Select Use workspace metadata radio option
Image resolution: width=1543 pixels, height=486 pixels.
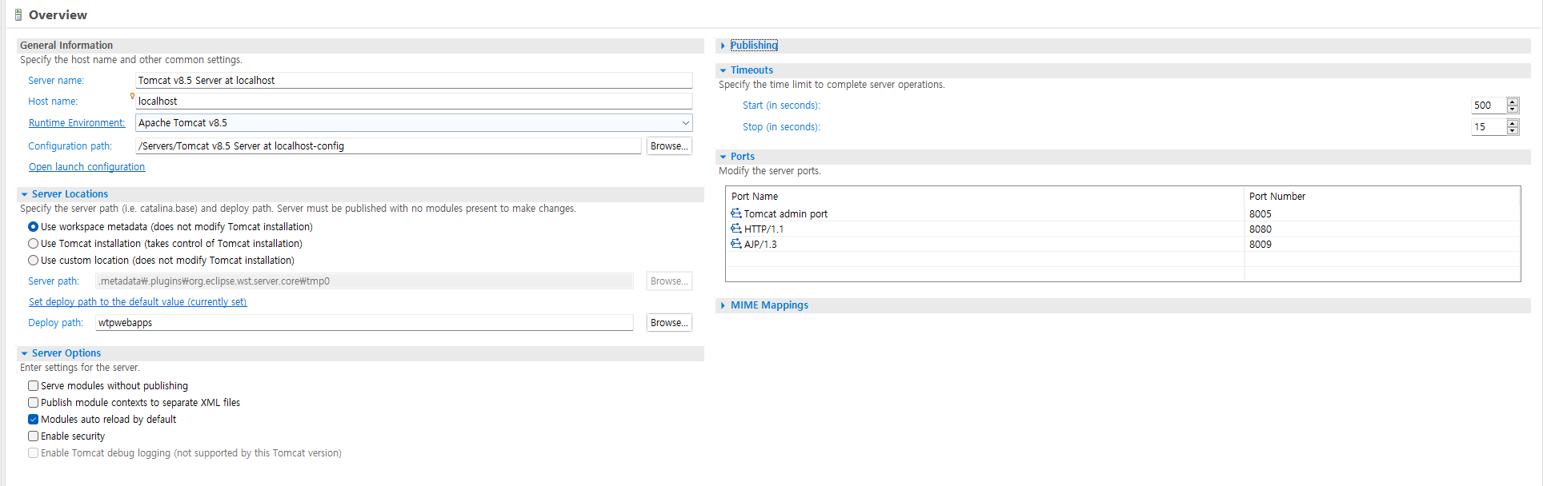[34, 227]
